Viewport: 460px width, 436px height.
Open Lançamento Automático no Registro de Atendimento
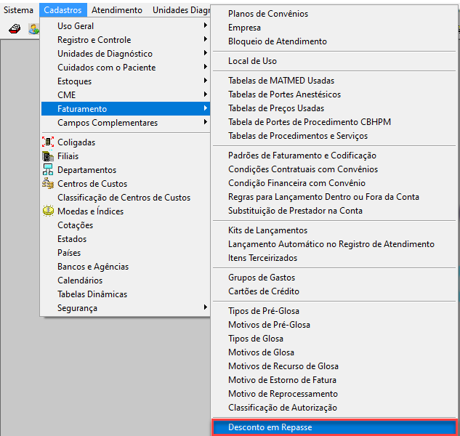334,244
